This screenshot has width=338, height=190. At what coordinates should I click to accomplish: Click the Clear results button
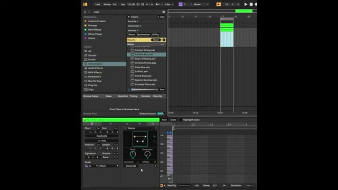tap(156, 40)
